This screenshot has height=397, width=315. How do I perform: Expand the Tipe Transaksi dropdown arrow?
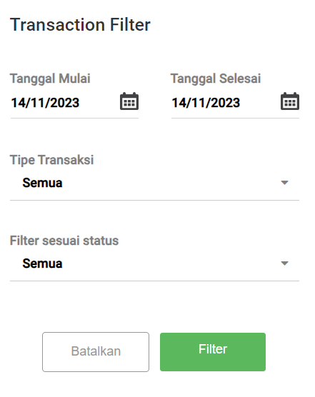[x=284, y=183]
